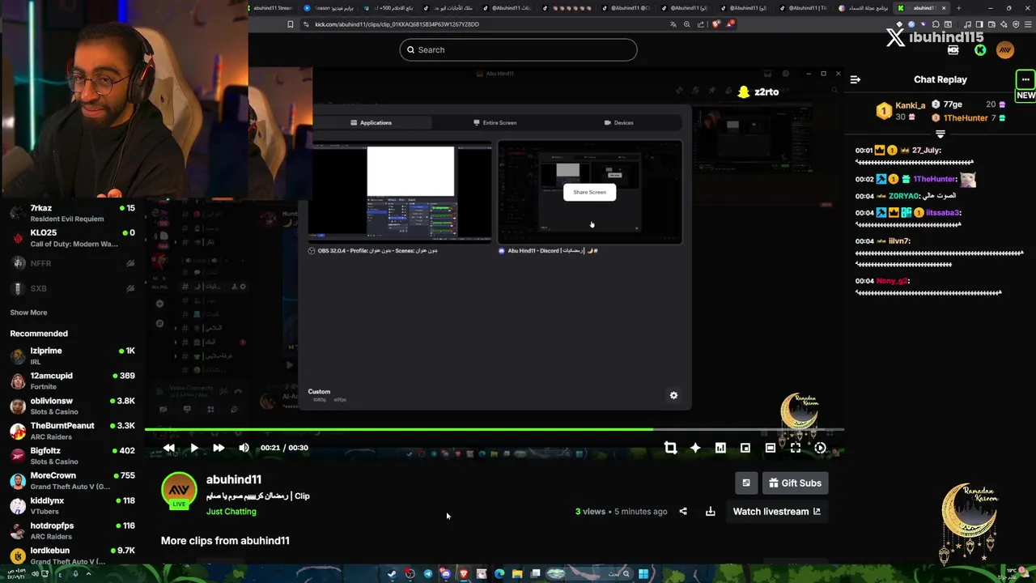This screenshot has height=583, width=1036.
Task: Open abuhind11 channel name link
Action: point(233,479)
